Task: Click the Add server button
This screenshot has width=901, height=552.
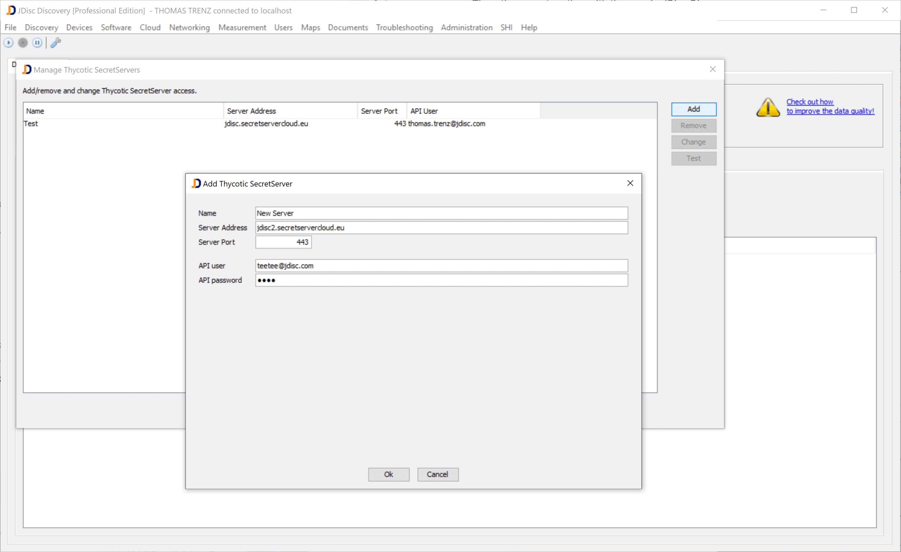Action: click(x=693, y=109)
